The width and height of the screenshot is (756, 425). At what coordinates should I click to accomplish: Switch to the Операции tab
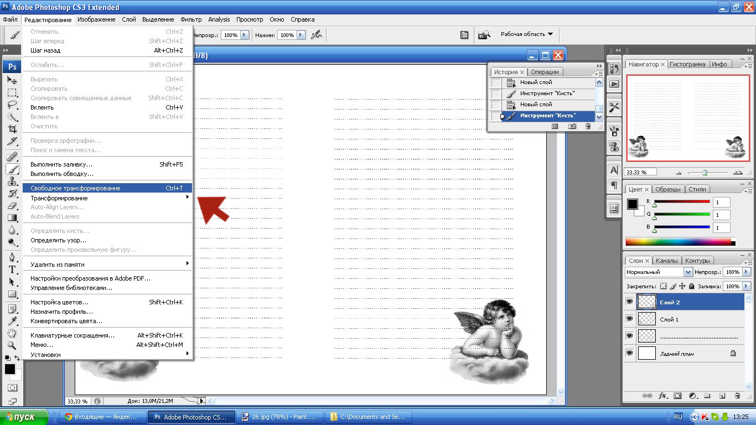tap(545, 72)
